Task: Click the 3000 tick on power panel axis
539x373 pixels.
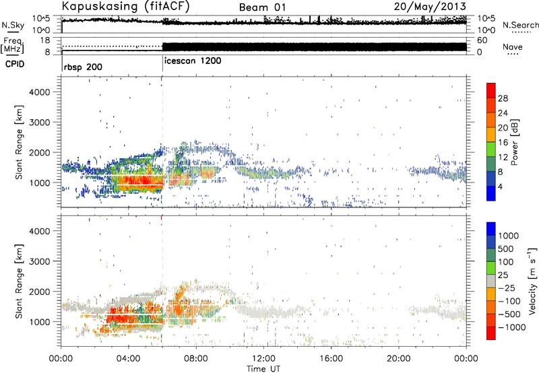Action: (40, 123)
